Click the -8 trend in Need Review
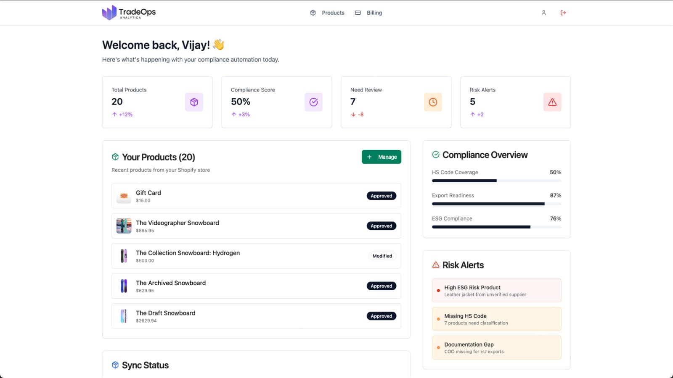The width and height of the screenshot is (673, 378). (x=357, y=114)
